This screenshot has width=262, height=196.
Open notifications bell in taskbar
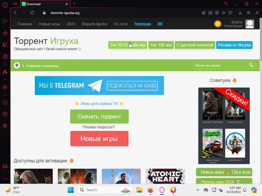pyautogui.click(x=245, y=190)
